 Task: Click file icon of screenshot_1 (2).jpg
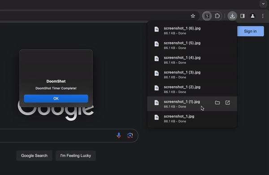pos(156,88)
